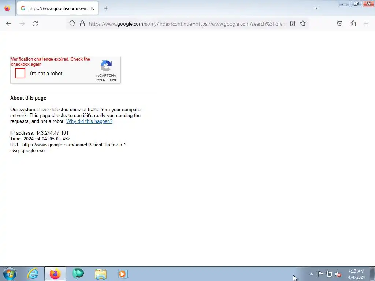
Task: Click the IP address 143.244.47.101 text
Action: coord(39,133)
